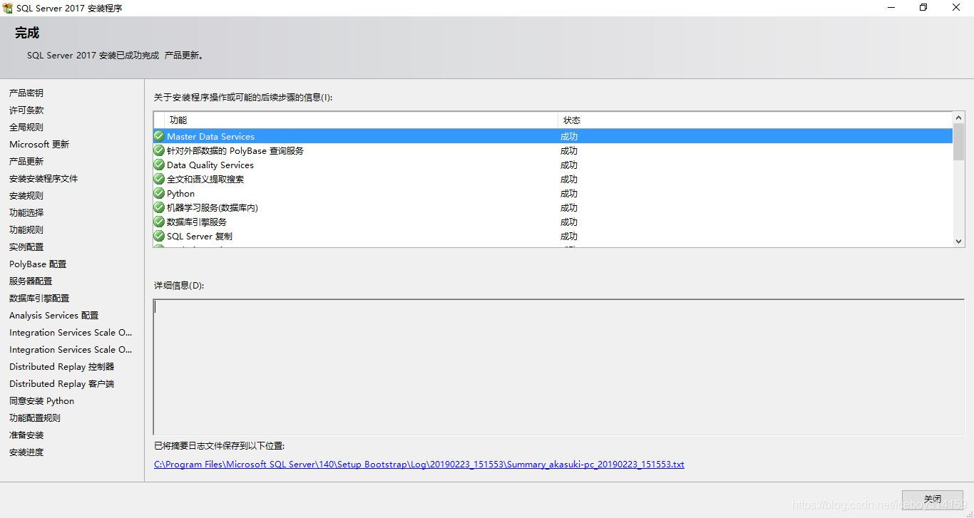Click feature list scrollbar up arrow

tap(958, 118)
